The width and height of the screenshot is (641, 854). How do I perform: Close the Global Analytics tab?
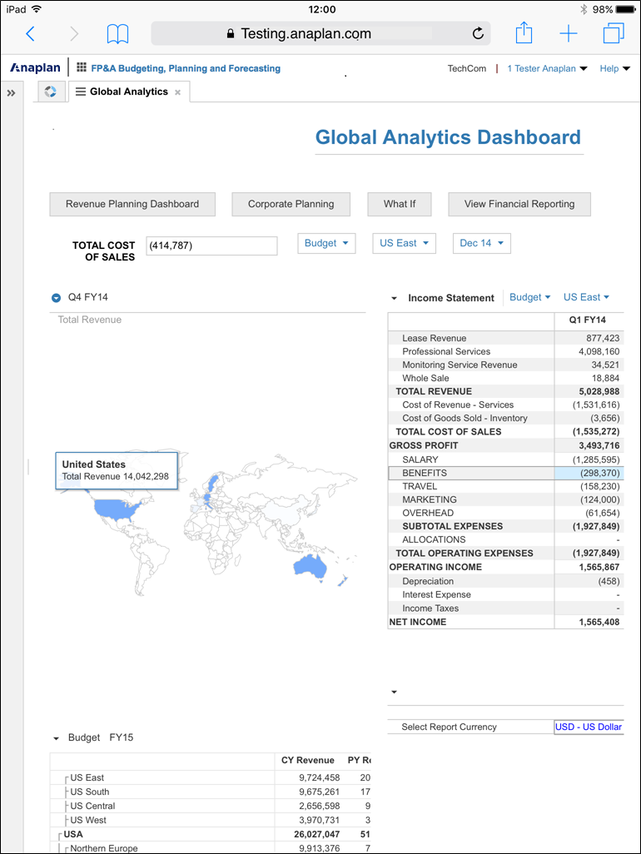177,92
